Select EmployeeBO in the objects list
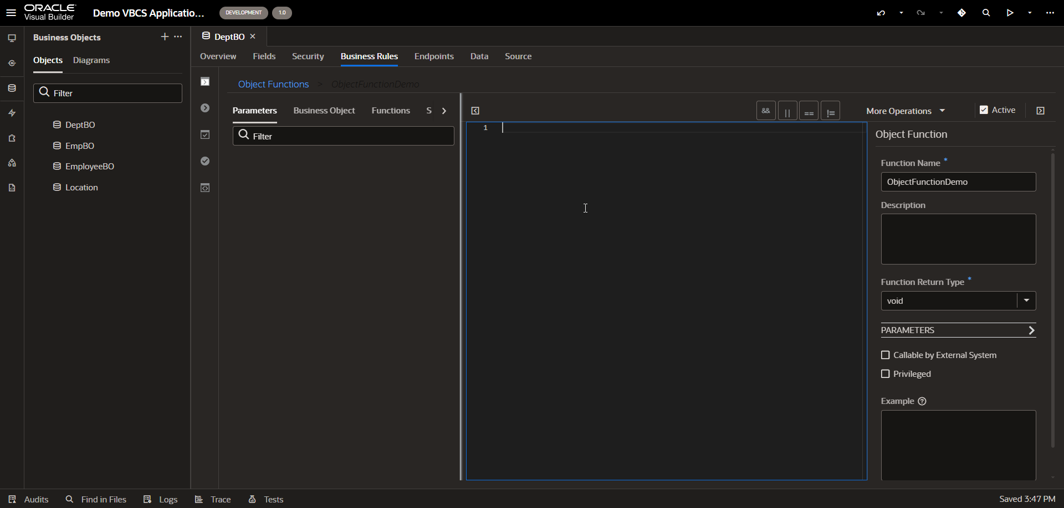The height and width of the screenshot is (508, 1064). click(x=90, y=167)
